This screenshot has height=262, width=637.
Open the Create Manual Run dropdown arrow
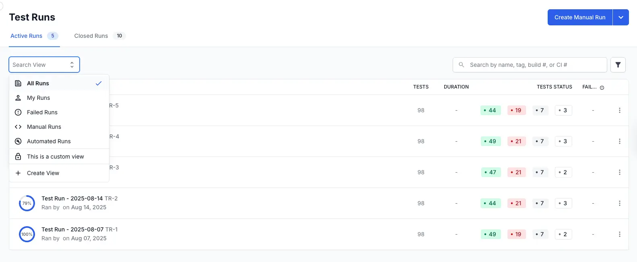click(621, 17)
